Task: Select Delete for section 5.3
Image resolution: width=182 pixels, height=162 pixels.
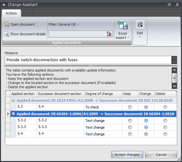Action: (x=165, y=107)
